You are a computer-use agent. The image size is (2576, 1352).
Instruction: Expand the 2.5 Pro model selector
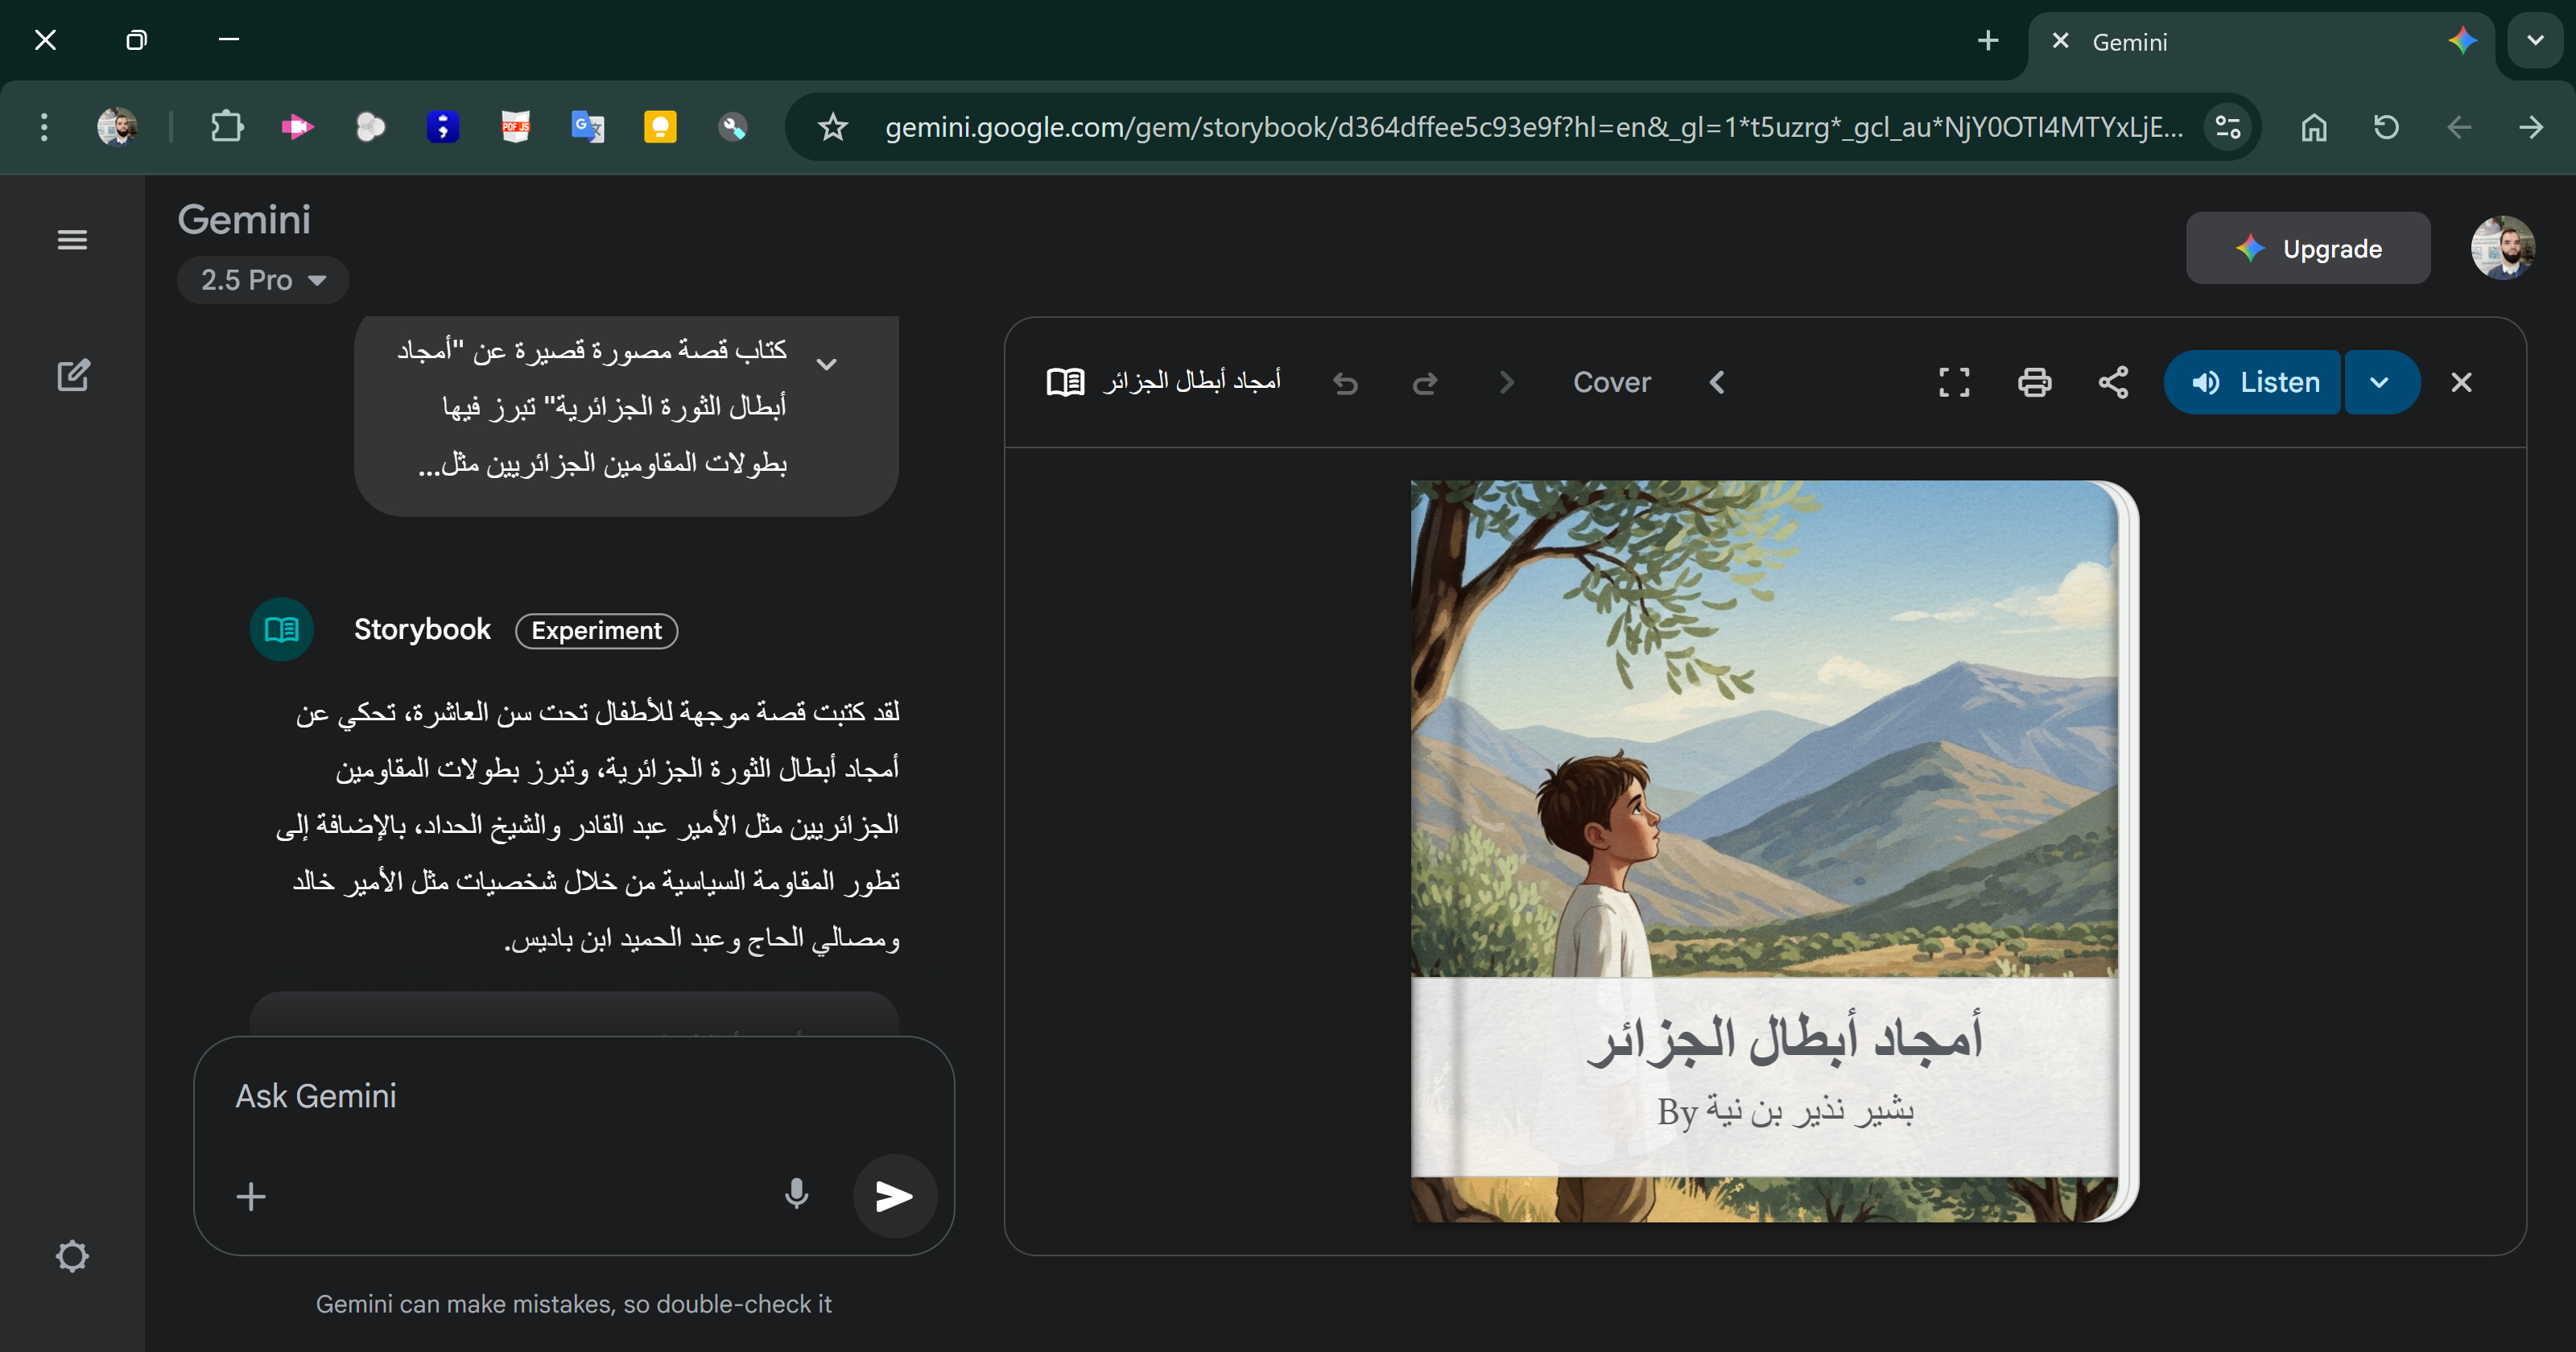pyautogui.click(x=262, y=280)
